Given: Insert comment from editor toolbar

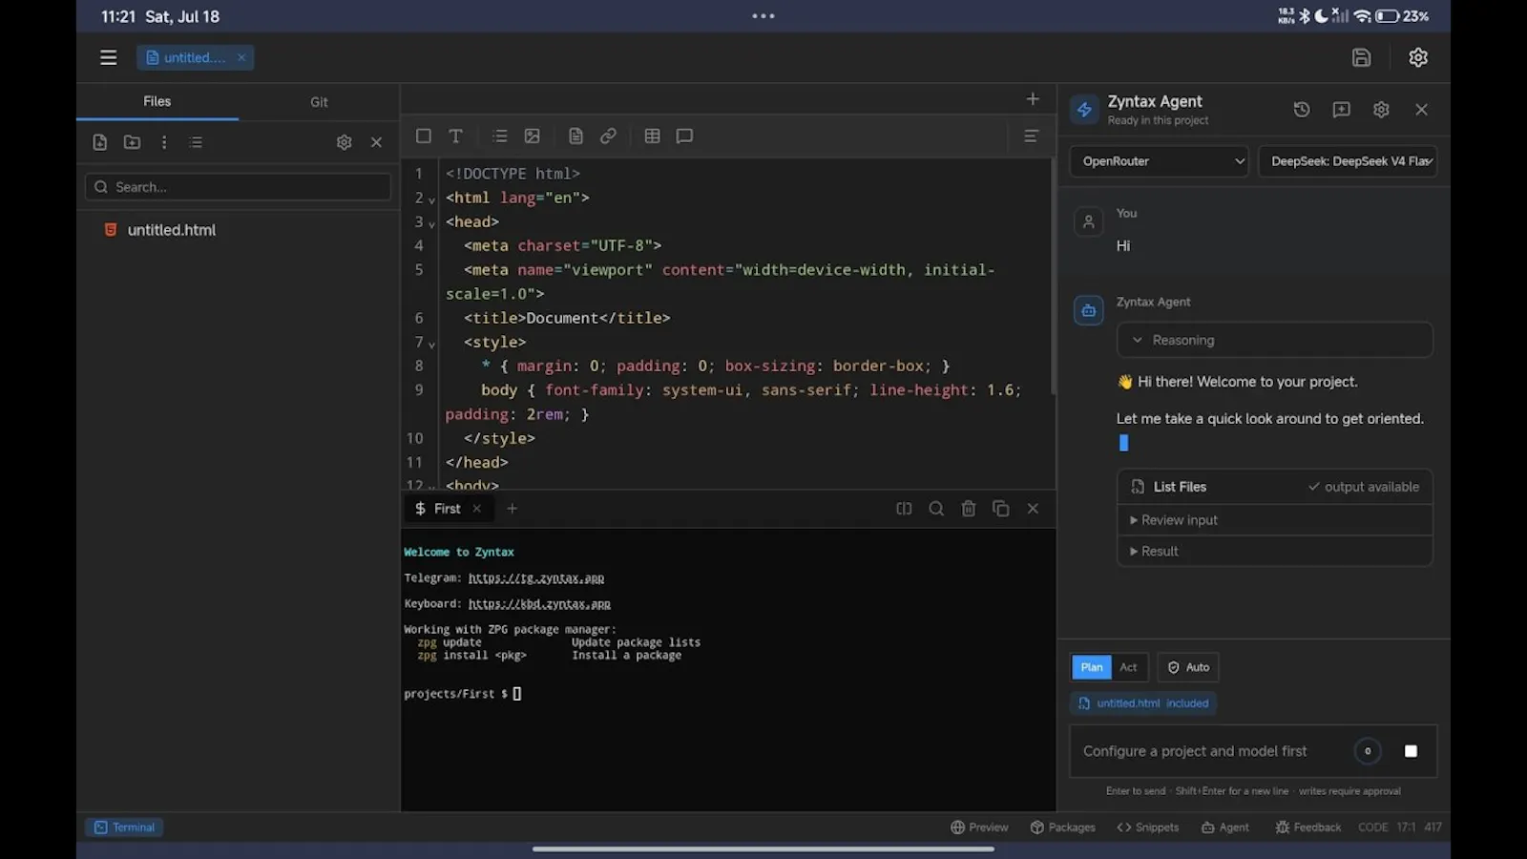Looking at the screenshot, I should pos(684,136).
